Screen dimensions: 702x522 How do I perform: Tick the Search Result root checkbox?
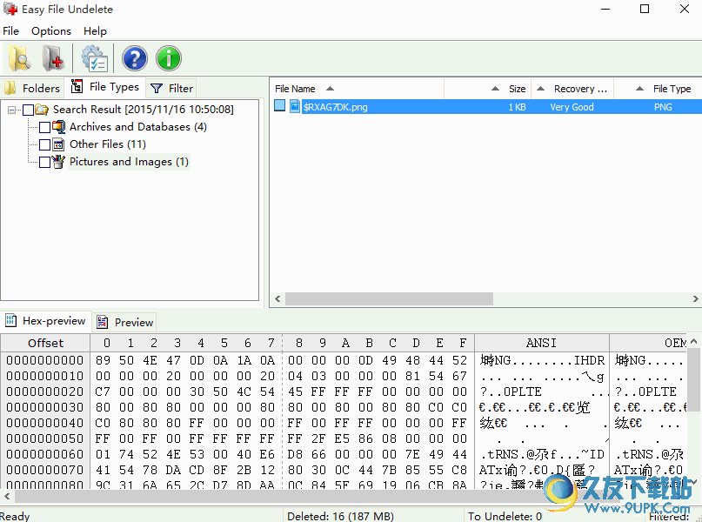[28, 110]
